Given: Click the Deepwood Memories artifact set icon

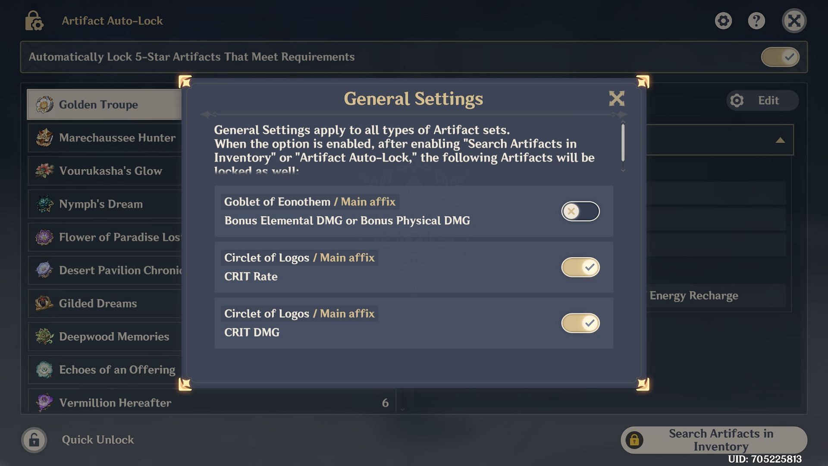Looking at the screenshot, I should coord(44,336).
